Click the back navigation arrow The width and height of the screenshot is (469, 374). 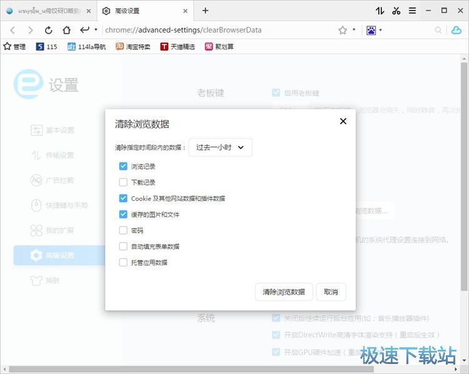tap(13, 30)
